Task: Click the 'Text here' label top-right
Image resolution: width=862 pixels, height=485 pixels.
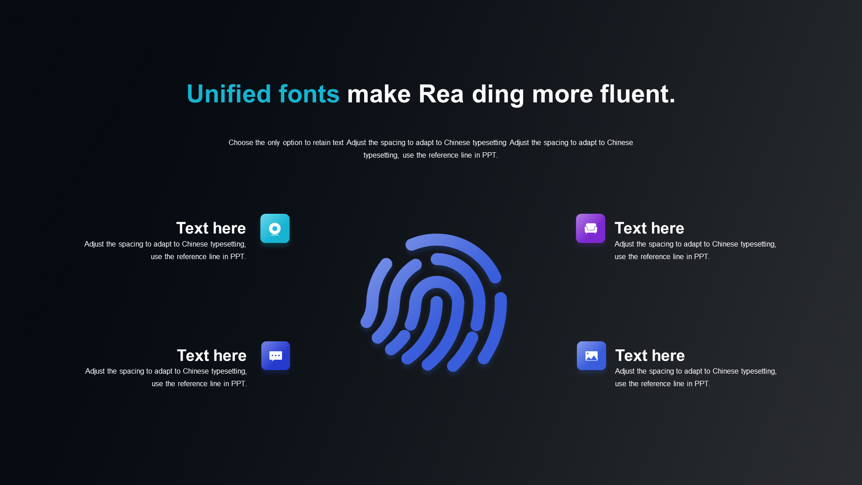Action: (x=649, y=227)
